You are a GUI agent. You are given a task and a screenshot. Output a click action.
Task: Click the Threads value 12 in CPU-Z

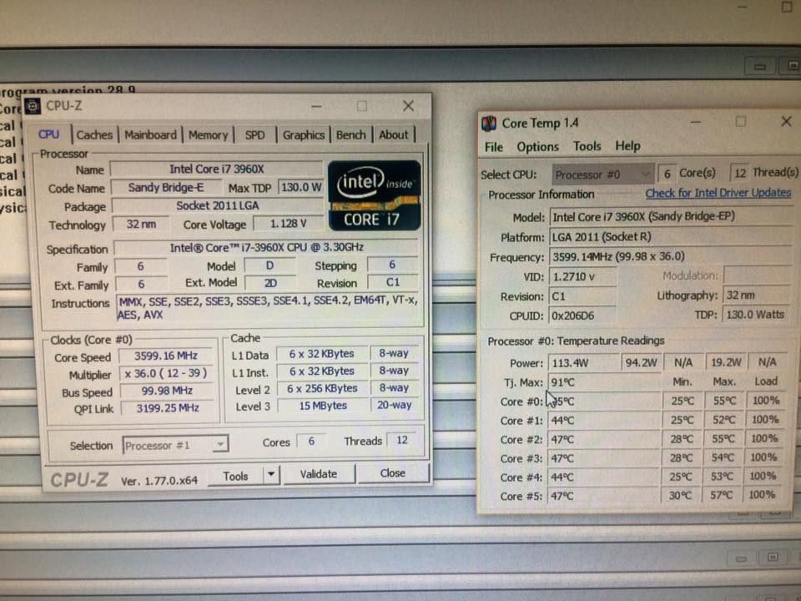(402, 440)
